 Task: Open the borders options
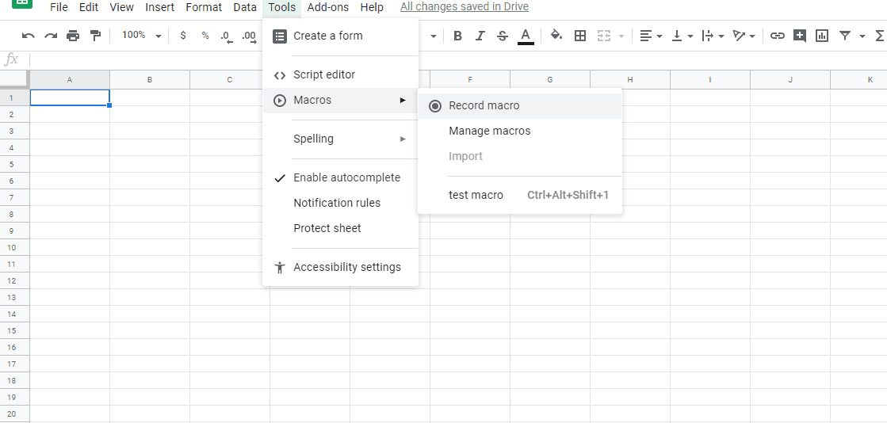579,36
